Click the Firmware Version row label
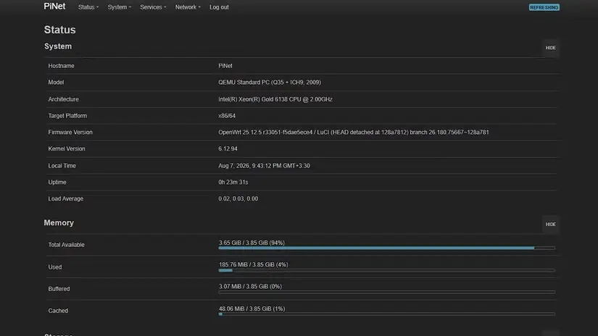598x336 pixels. [x=70, y=133]
